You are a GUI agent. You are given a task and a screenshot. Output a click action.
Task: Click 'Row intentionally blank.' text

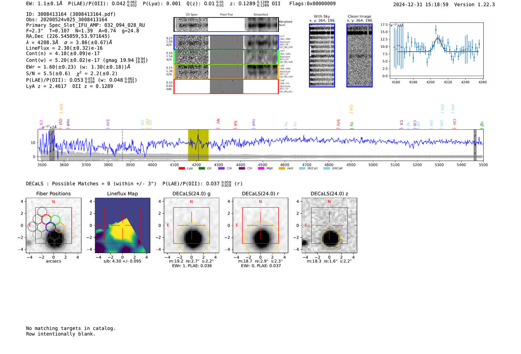tap(61, 334)
